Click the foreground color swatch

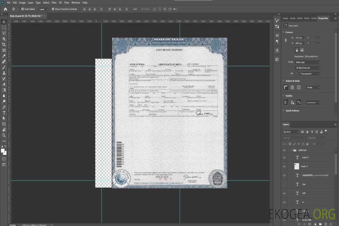pos(3,151)
